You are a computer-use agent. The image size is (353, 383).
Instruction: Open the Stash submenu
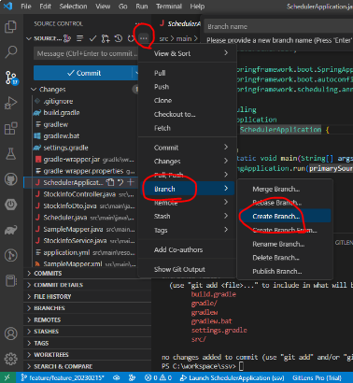(187, 216)
